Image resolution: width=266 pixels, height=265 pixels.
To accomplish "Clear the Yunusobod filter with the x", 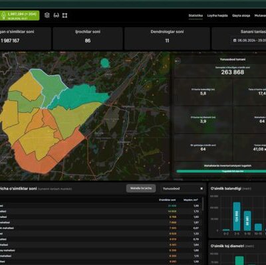I will pyautogui.click(x=201, y=189).
